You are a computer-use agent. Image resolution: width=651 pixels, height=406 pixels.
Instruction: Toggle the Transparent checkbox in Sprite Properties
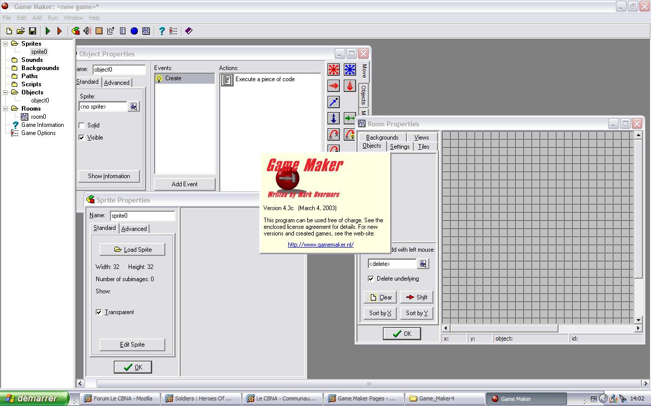pos(99,312)
